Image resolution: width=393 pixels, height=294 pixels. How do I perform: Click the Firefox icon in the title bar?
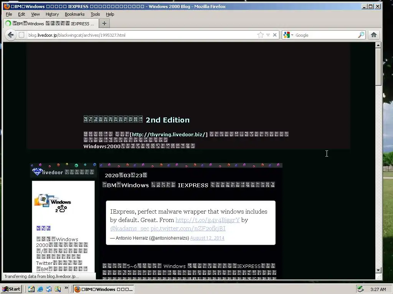pyautogui.click(x=7, y=6)
